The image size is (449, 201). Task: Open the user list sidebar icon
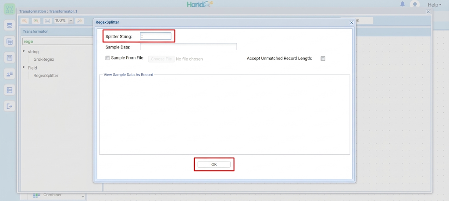10,74
